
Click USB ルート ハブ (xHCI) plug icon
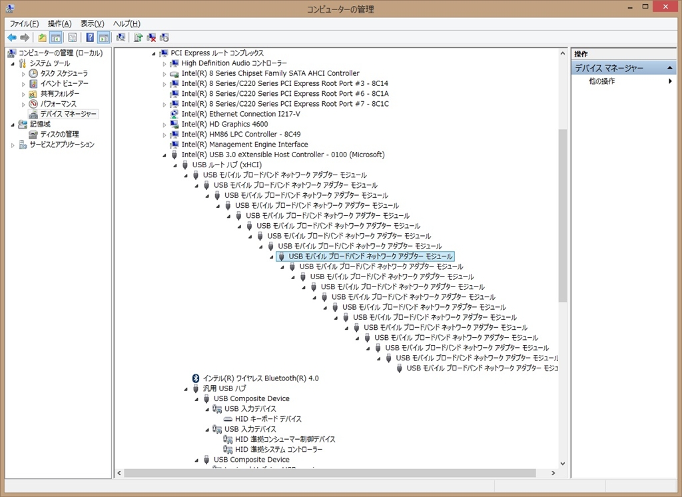[x=185, y=165]
